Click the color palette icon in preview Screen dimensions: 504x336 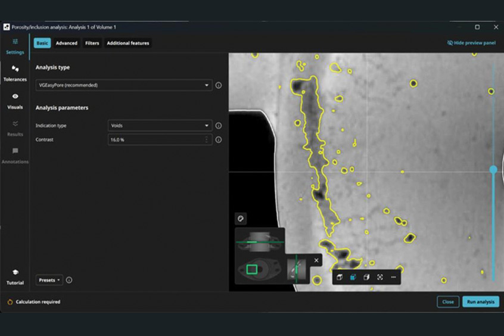click(241, 219)
